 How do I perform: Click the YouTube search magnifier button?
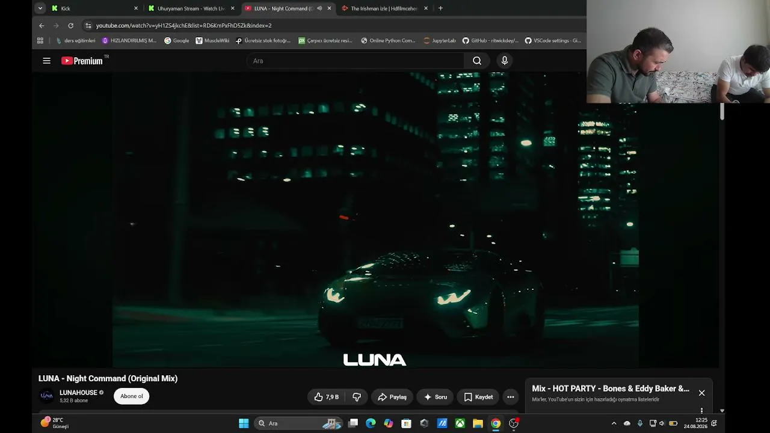pos(477,61)
